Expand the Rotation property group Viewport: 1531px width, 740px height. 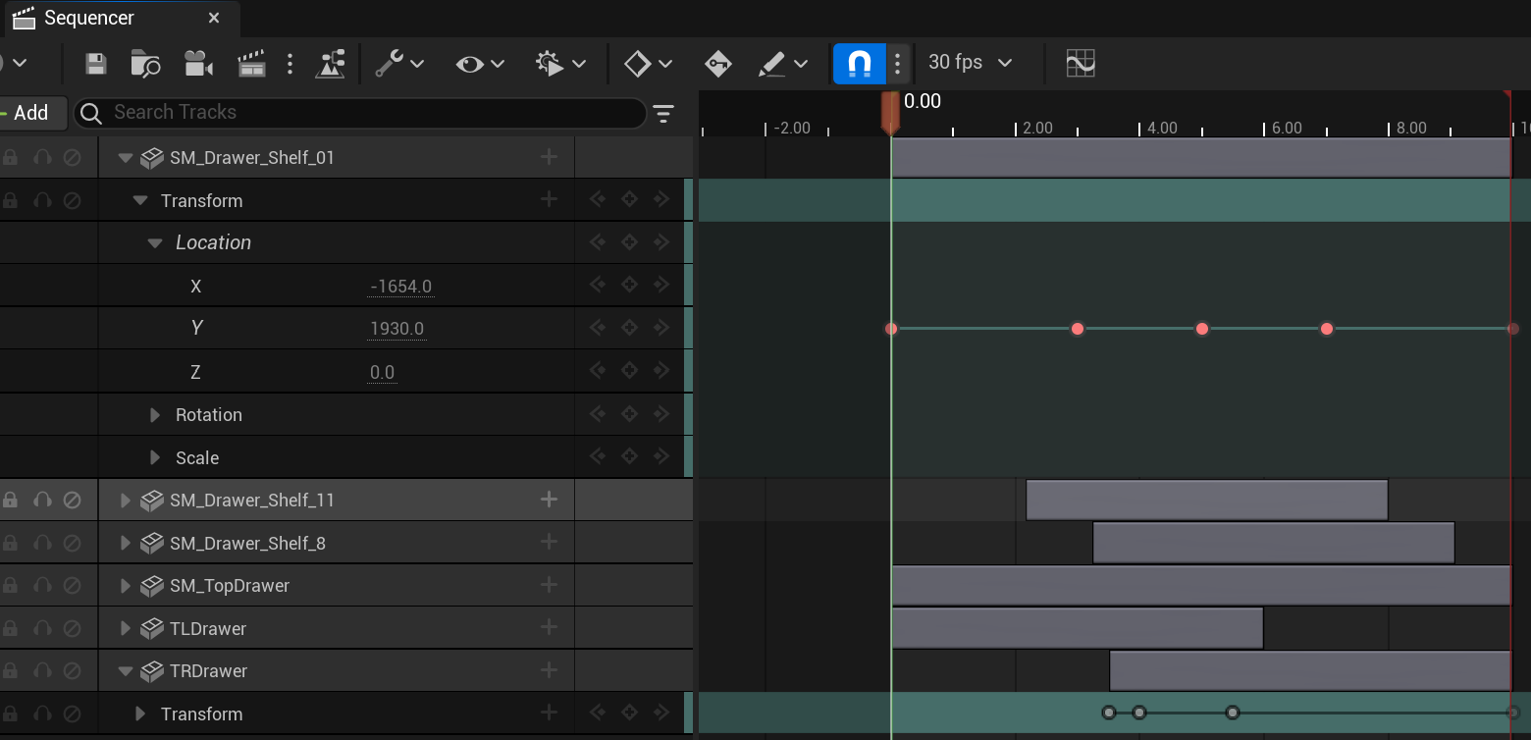tap(155, 415)
